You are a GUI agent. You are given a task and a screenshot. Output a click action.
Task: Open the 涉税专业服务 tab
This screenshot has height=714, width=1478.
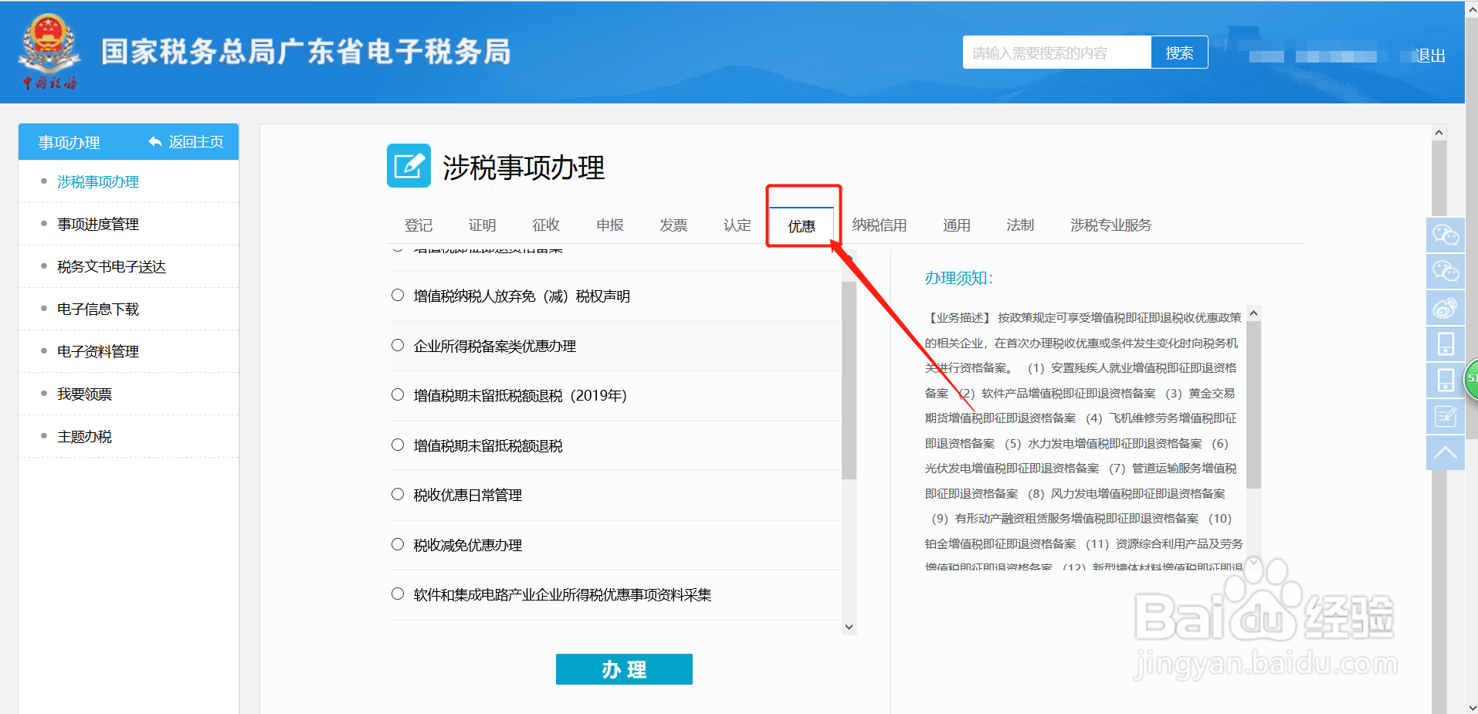click(x=1110, y=225)
